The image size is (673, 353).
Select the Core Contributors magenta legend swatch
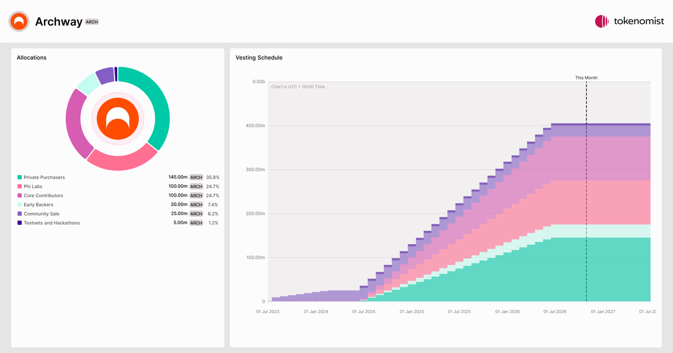pyautogui.click(x=20, y=196)
